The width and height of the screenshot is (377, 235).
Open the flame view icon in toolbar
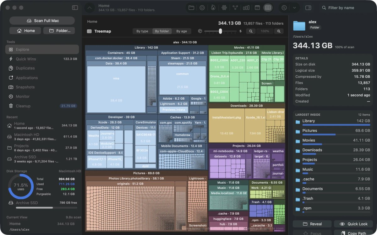point(213,8)
